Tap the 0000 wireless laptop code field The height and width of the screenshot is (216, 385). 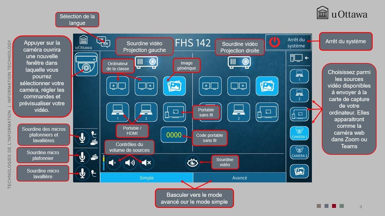pyautogui.click(x=174, y=135)
